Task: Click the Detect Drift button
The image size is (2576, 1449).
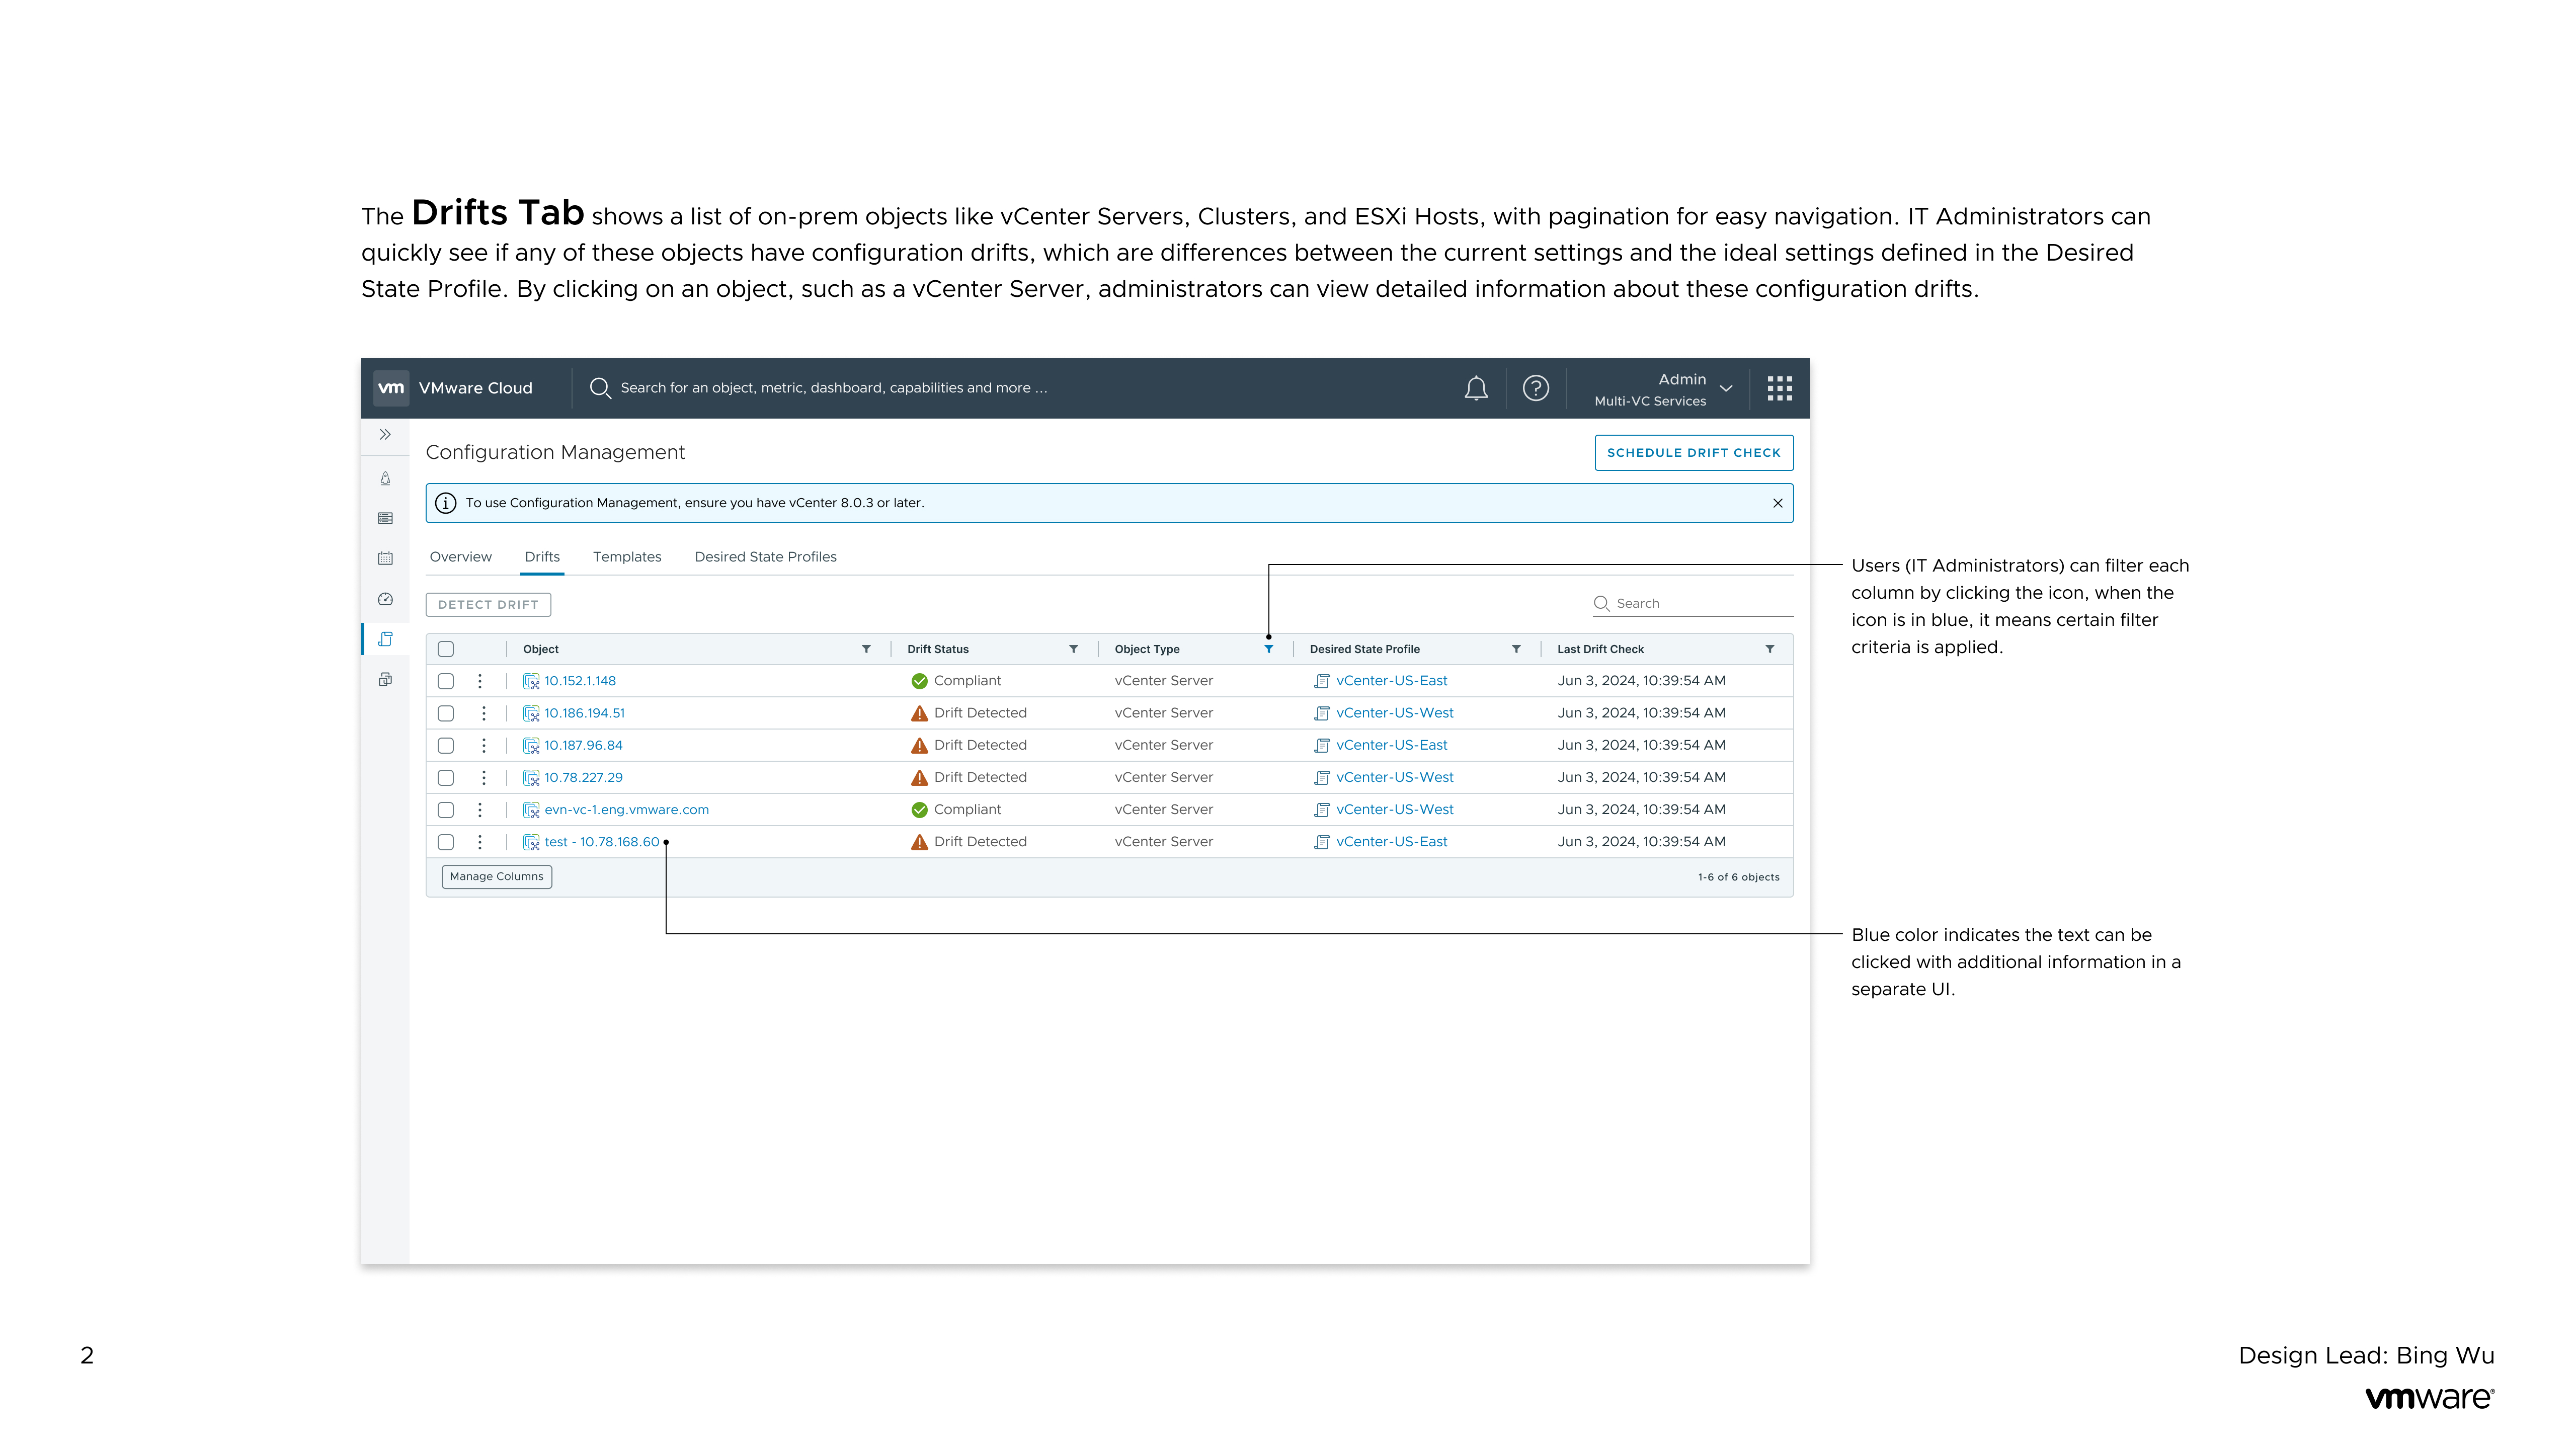Action: (488, 605)
